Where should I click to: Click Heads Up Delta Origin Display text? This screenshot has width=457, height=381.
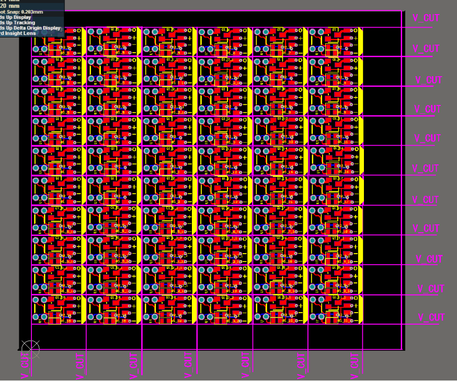pyautogui.click(x=30, y=28)
